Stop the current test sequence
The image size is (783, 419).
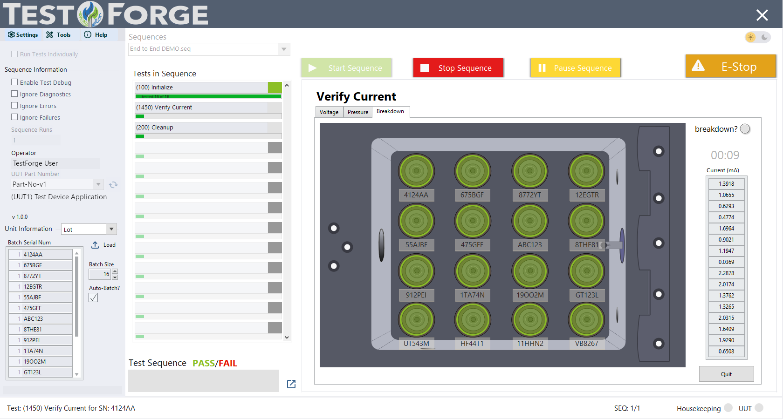point(458,68)
